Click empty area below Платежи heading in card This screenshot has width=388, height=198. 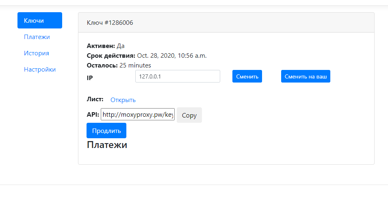pos(226,157)
